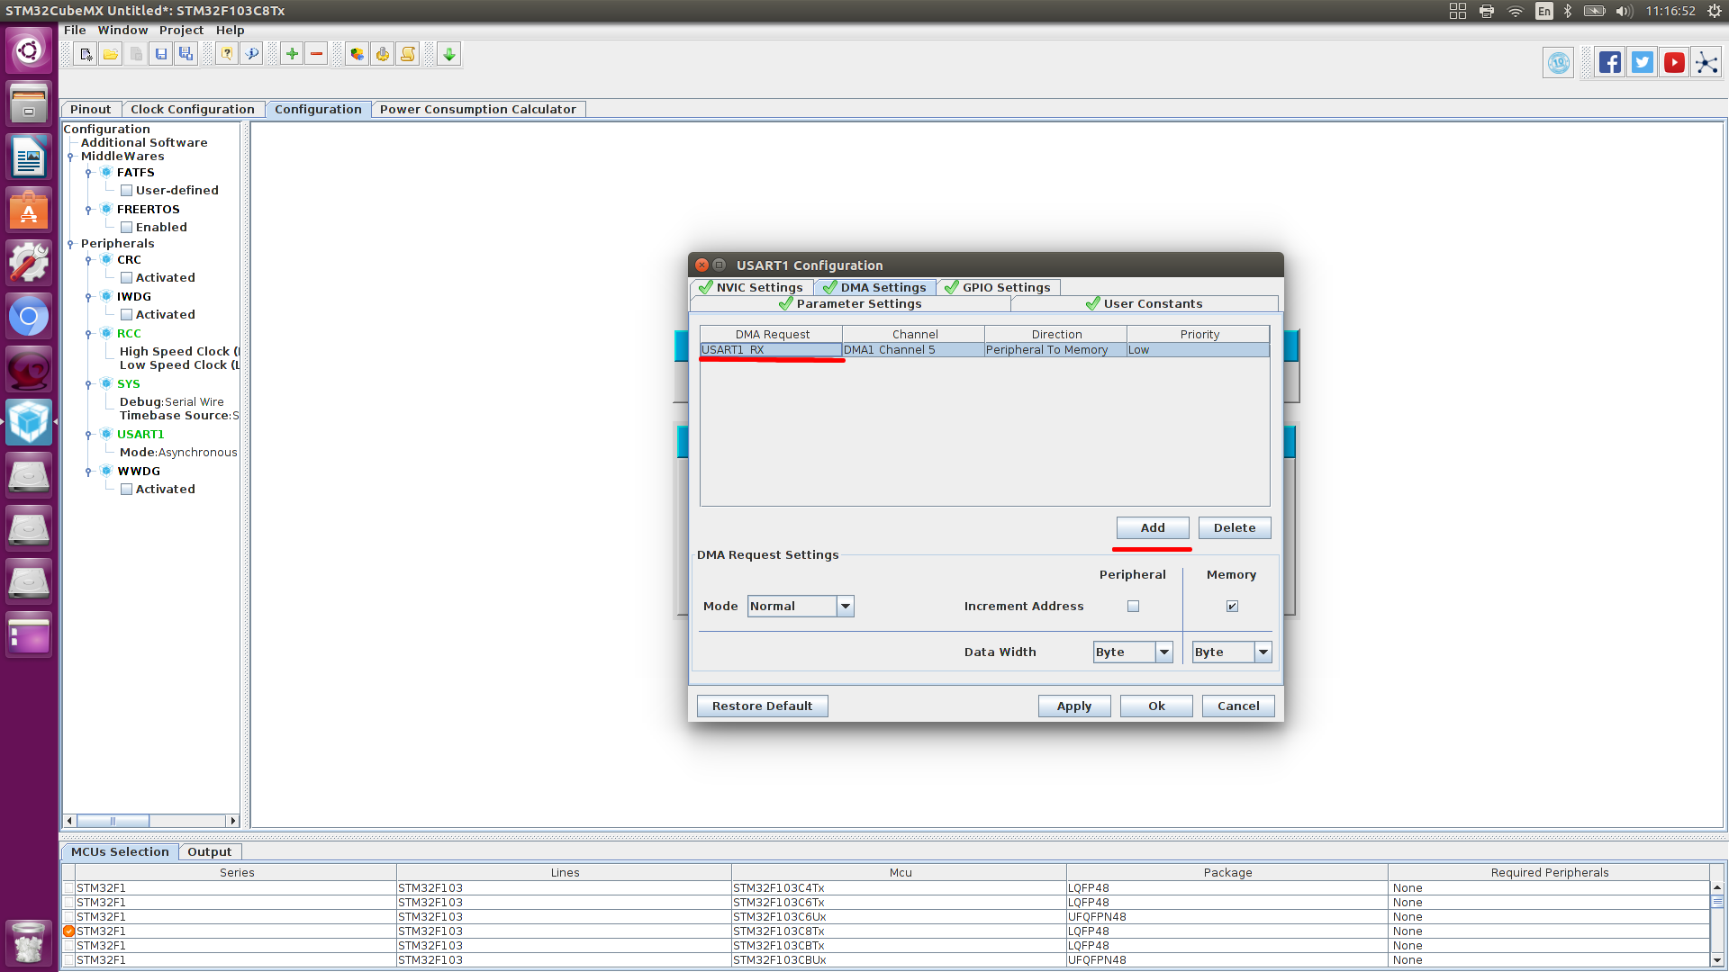Click the Restore Default button
1729x972 pixels.
point(763,706)
